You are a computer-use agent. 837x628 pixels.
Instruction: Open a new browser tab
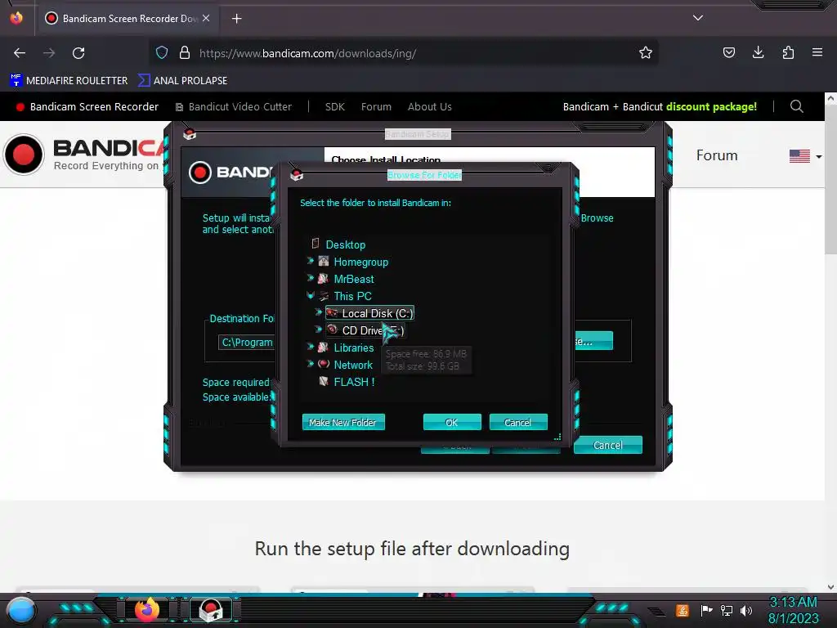237,19
